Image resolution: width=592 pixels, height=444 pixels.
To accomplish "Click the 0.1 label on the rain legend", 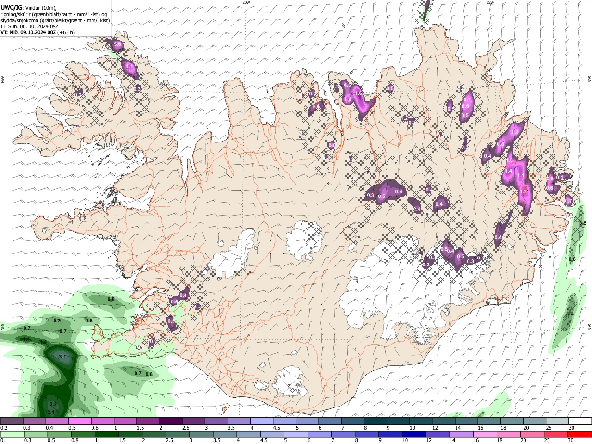I will coord(4,441).
